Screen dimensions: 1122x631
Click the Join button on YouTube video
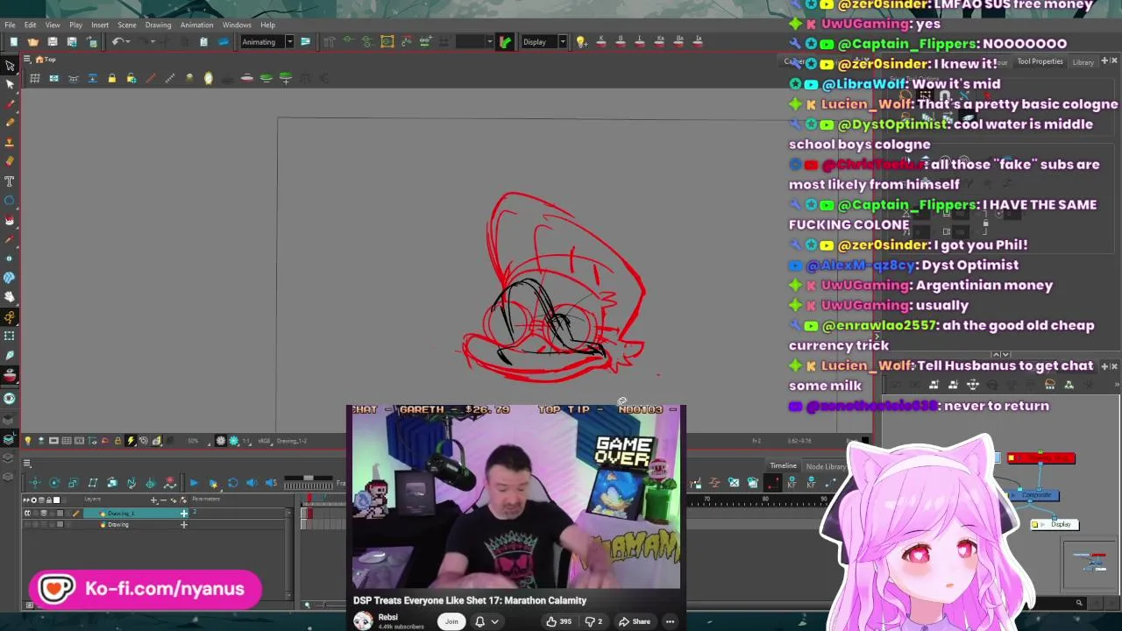coord(451,621)
